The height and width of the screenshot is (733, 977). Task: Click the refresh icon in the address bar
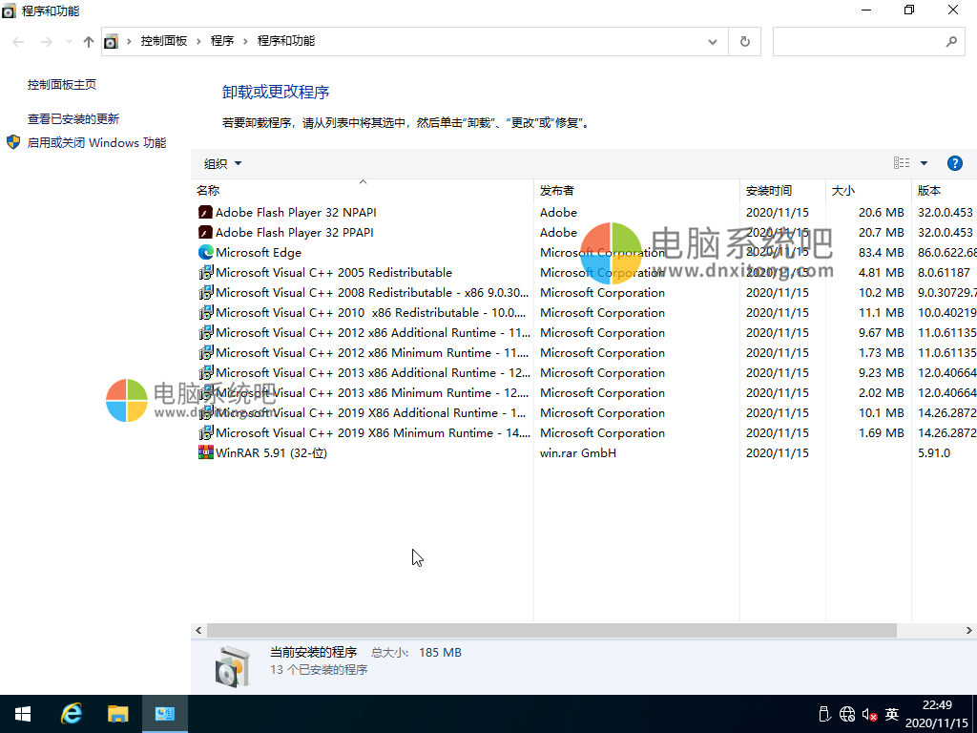click(744, 42)
